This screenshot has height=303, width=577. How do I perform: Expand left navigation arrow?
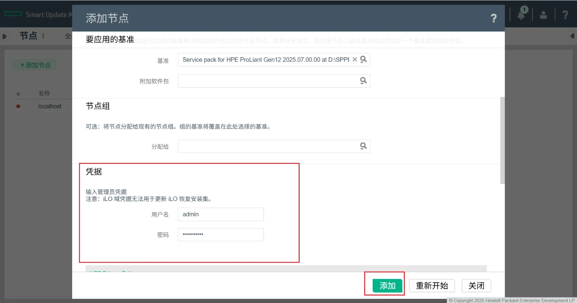(4, 36)
